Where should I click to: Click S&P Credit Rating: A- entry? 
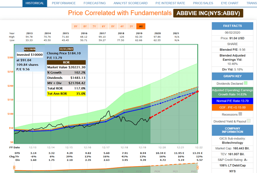[x=233, y=160]
